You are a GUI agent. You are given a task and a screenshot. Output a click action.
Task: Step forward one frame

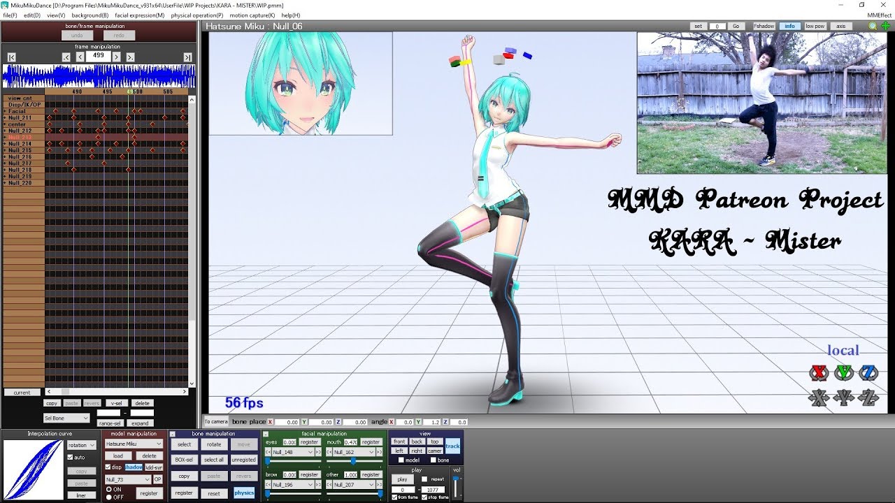pos(117,57)
